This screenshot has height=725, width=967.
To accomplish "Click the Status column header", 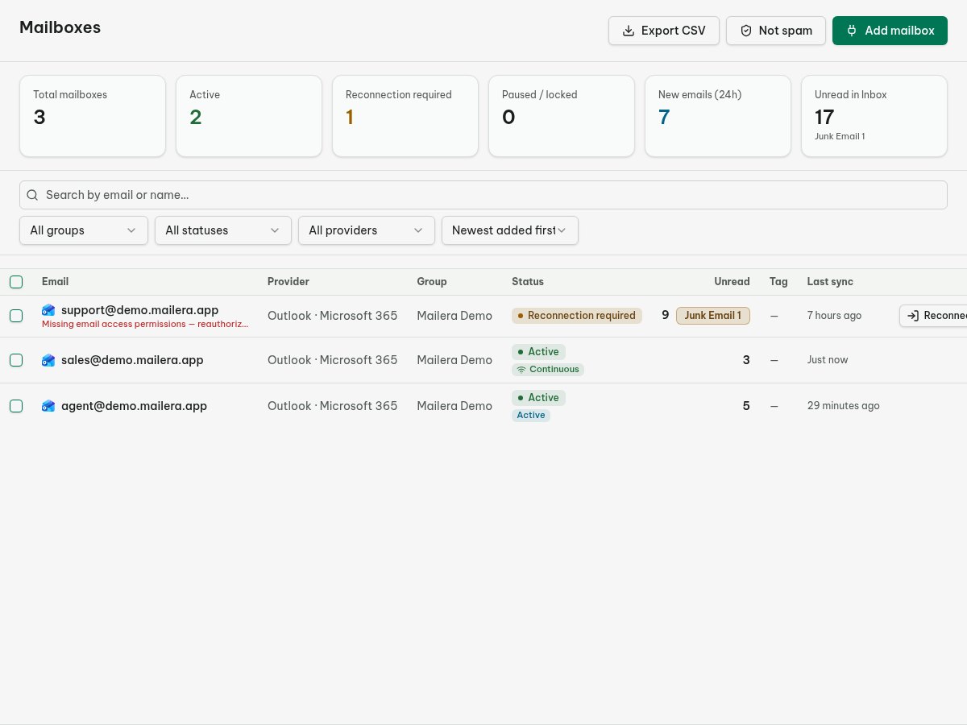I will click(x=528, y=282).
